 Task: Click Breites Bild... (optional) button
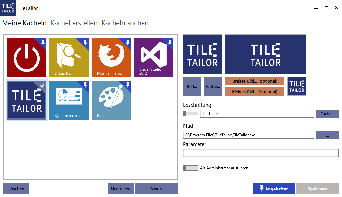254,81
